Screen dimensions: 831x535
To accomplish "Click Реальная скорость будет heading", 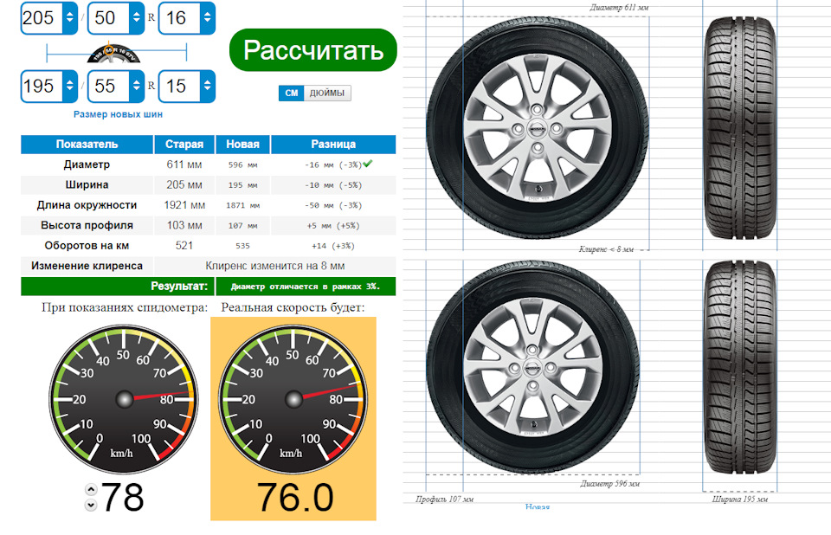I will click(x=293, y=307).
